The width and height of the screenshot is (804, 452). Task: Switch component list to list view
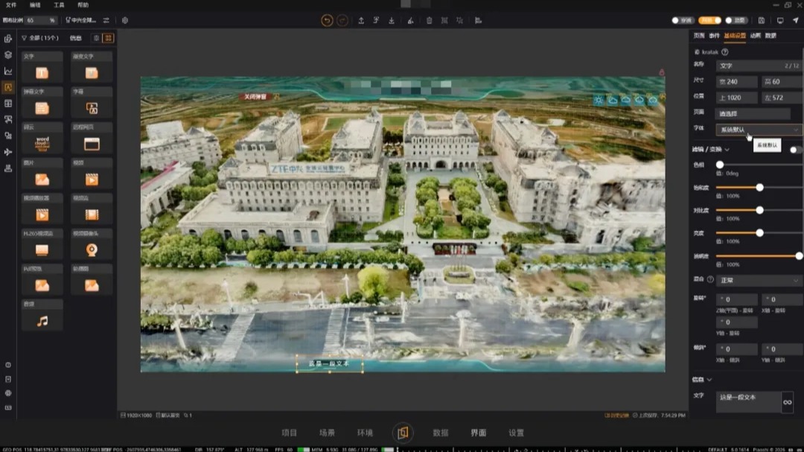click(96, 38)
